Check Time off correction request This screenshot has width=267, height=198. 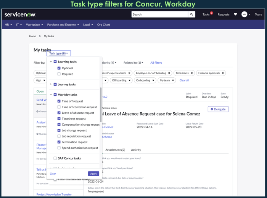tap(59, 107)
